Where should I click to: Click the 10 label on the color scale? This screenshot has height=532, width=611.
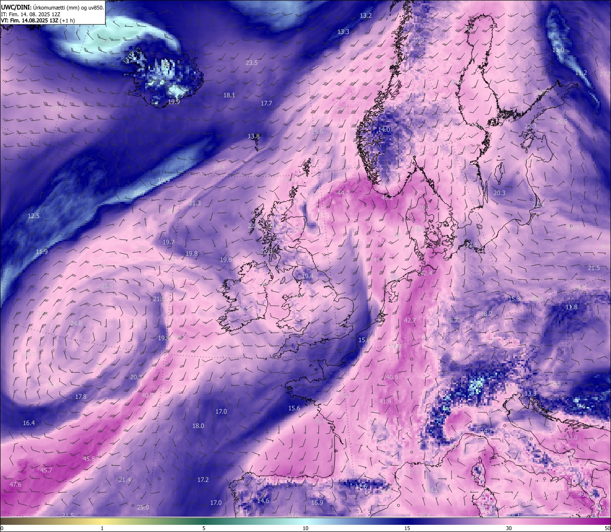(x=305, y=528)
